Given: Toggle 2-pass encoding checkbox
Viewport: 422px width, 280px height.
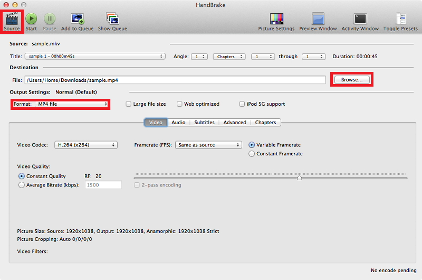Looking at the screenshot, I should [137, 185].
